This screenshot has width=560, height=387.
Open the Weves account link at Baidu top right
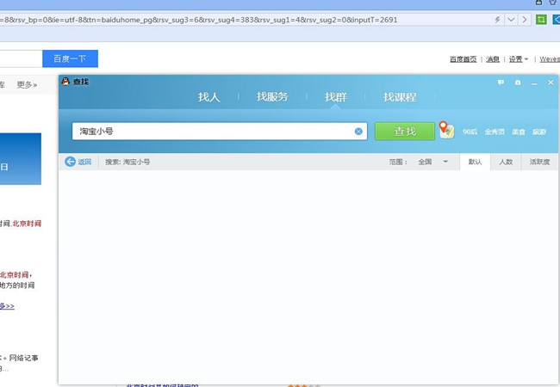[x=550, y=59]
